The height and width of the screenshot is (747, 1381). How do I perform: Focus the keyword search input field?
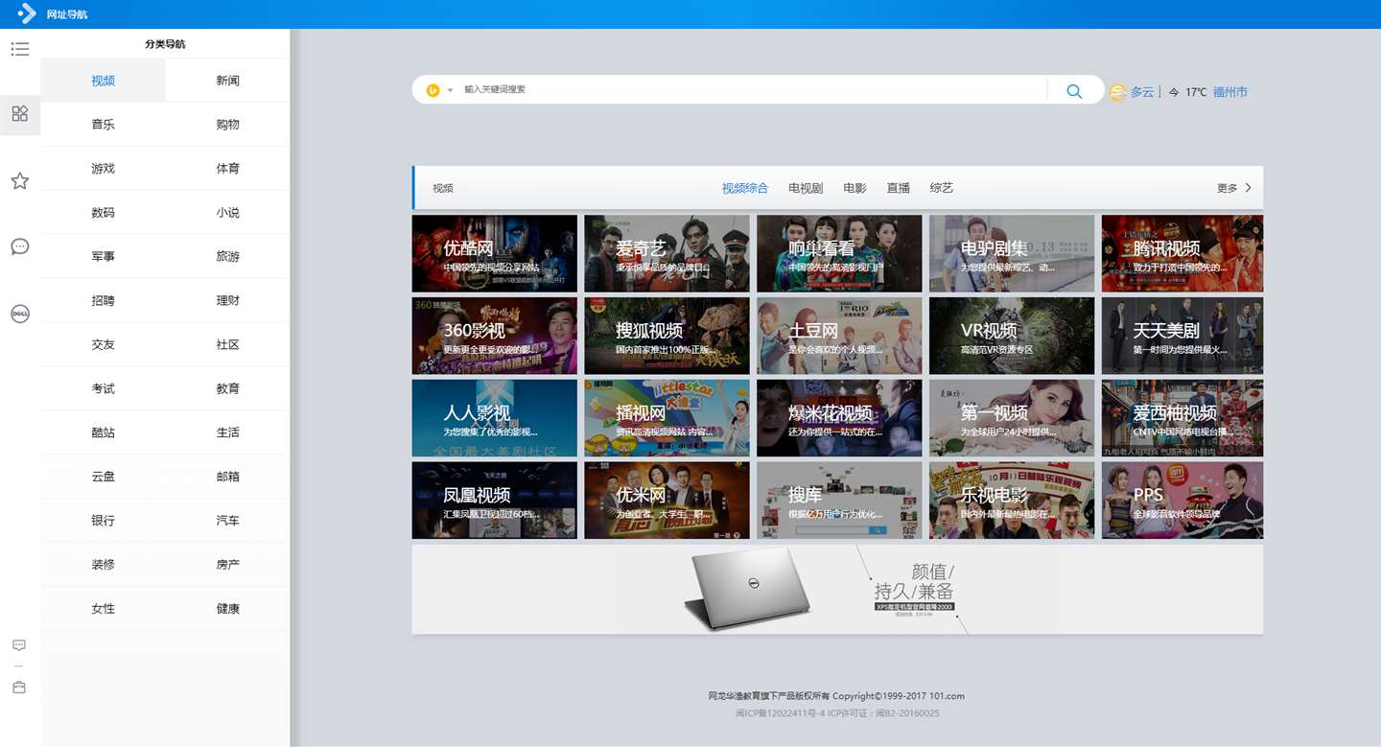753,89
